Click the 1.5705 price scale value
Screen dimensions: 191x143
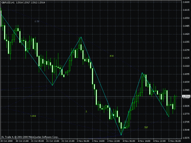point(186,122)
